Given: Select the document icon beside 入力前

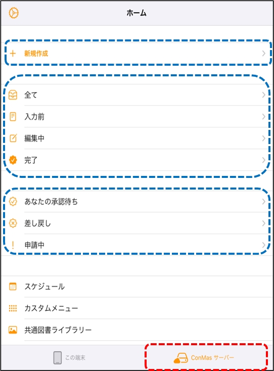Looking at the screenshot, I should [x=13, y=117].
